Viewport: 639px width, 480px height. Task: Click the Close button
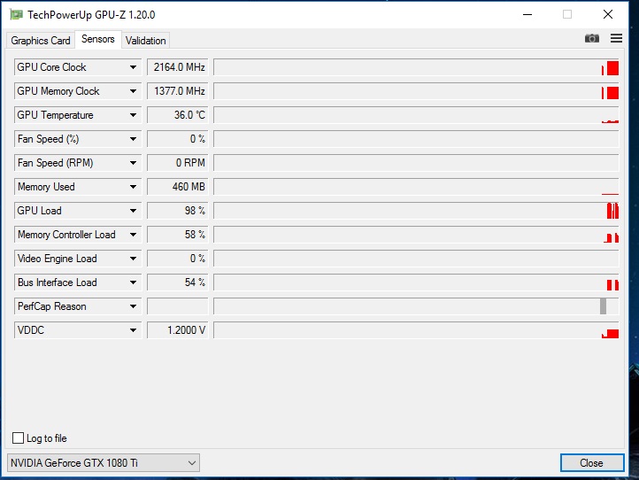click(592, 463)
